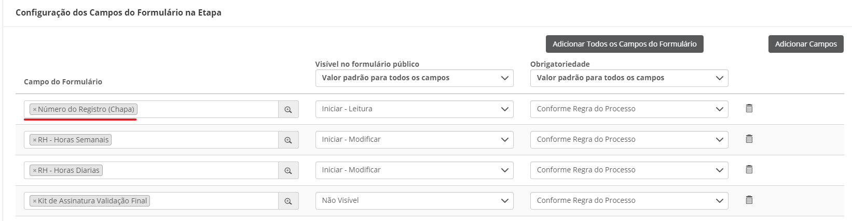This screenshot has width=852, height=221.
Task: Delete the Número do Registro (Chapa) row
Action: tap(749, 108)
